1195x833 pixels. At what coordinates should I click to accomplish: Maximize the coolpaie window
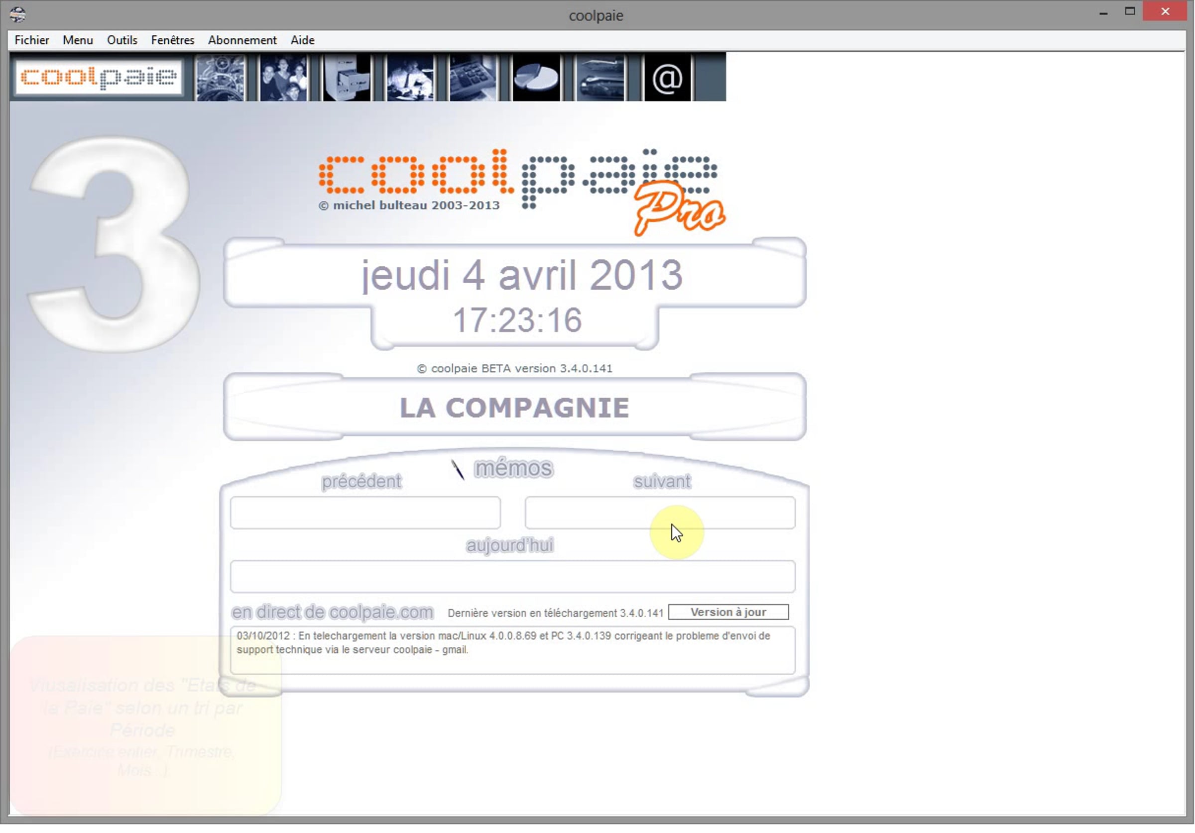point(1129,11)
